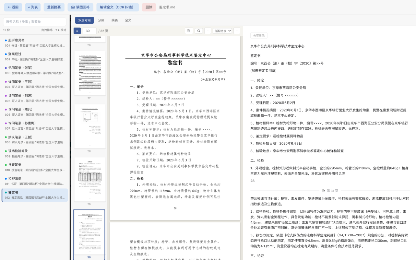Click the 重新摘要 button
This screenshot has width=416, height=260.
pyautogui.click(x=54, y=7)
